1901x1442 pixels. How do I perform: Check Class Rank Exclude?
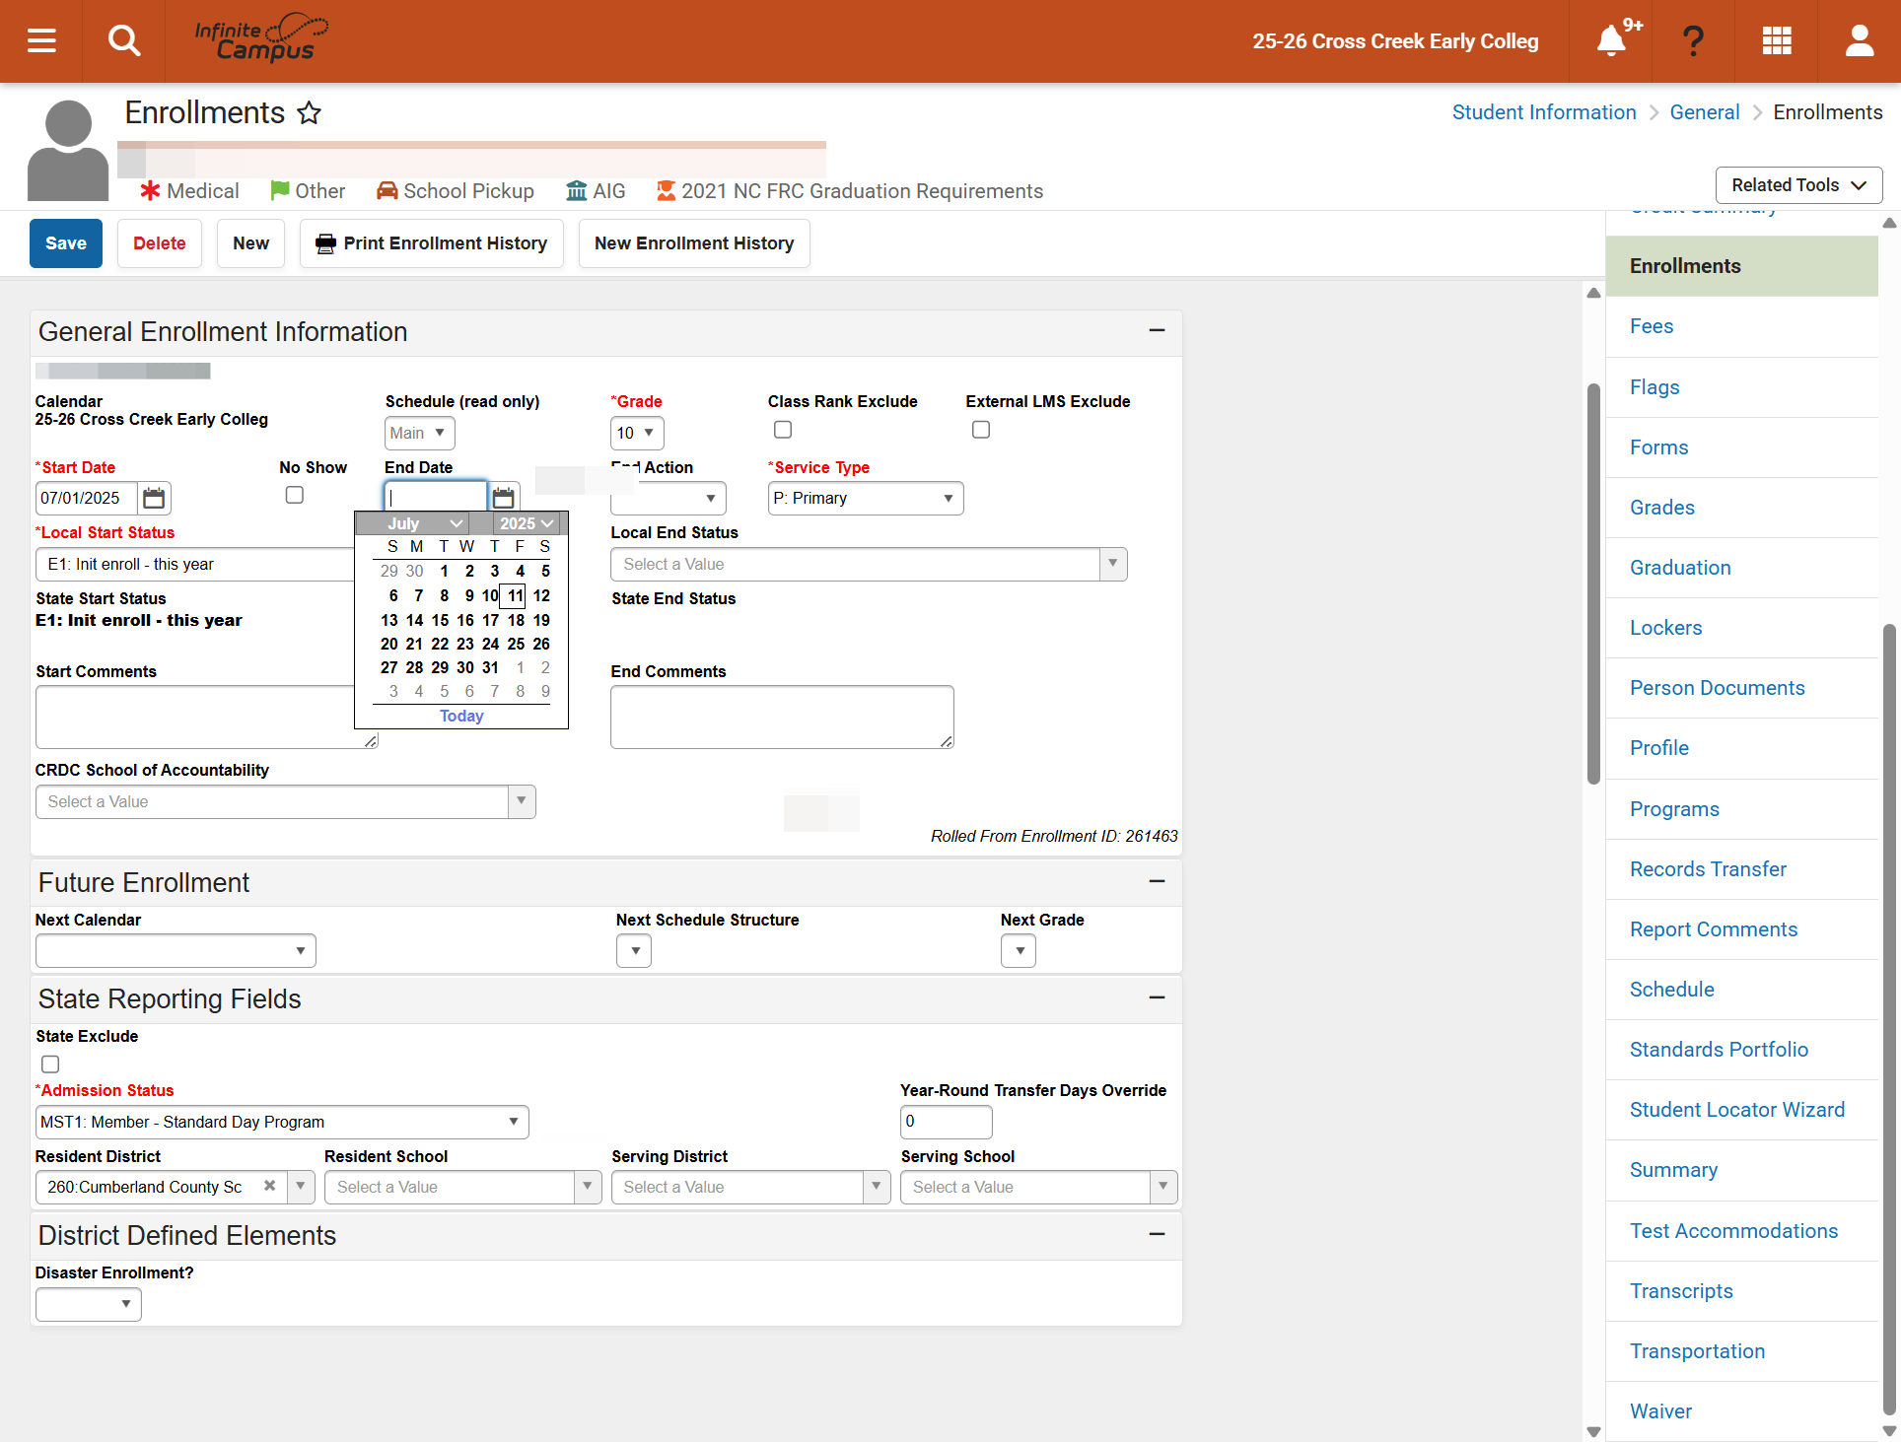(783, 430)
